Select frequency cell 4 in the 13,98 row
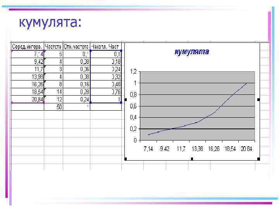Viewport: 279px width, 209px height. point(53,77)
